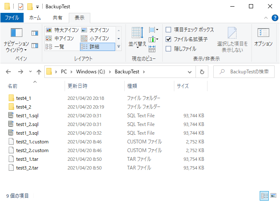
Task: Switch to the 共有 tab
Action: coord(57,18)
